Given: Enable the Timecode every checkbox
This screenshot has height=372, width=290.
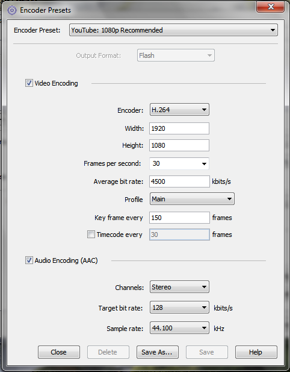Looking at the screenshot, I should click(91, 235).
